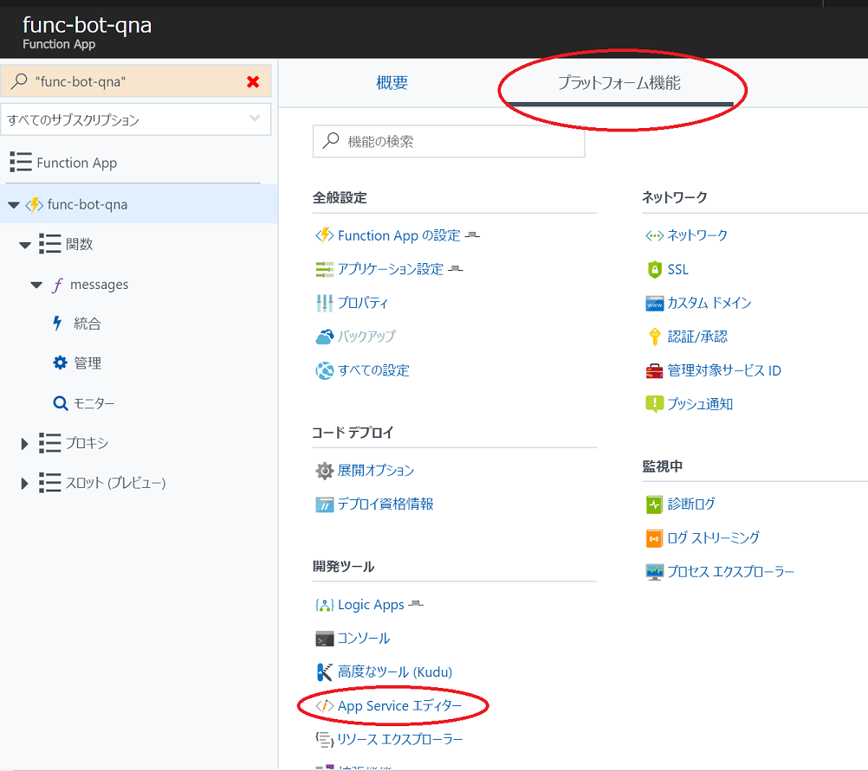Open 管理対象サービス ID link
The width and height of the screenshot is (868, 771).
coord(724,370)
